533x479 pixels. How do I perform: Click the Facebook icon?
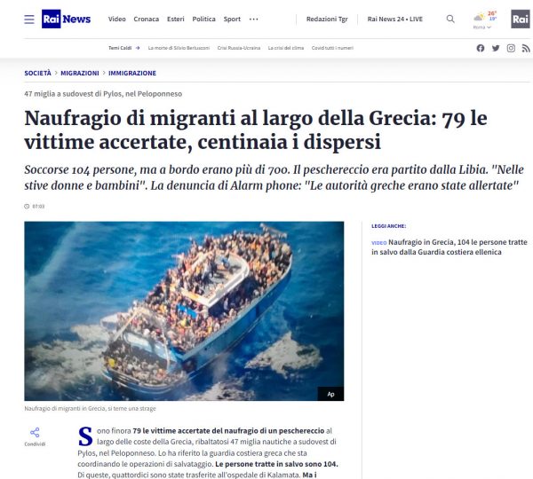[x=481, y=48]
